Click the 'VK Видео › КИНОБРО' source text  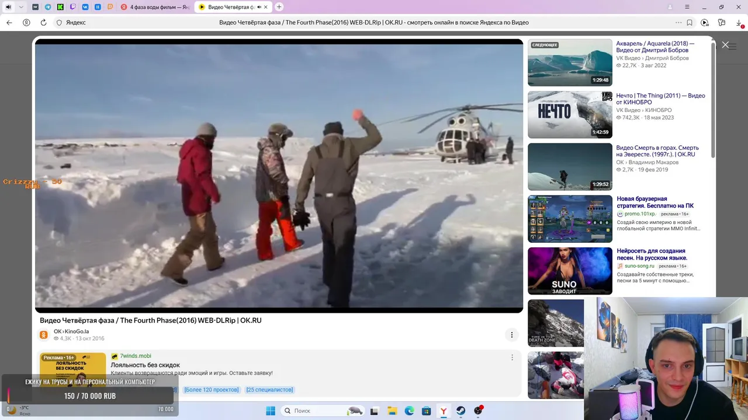[644, 110]
